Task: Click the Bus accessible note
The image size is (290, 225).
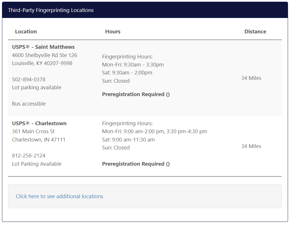Action: click(x=29, y=104)
